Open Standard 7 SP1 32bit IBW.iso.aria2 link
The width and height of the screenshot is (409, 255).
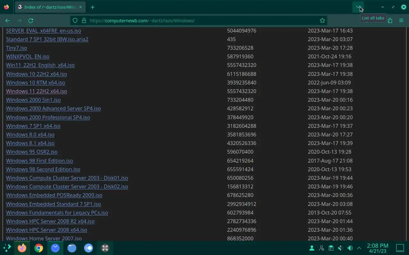point(47,39)
